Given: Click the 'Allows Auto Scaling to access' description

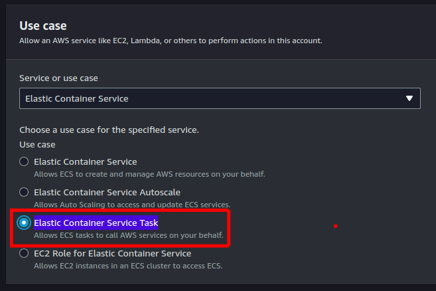Looking at the screenshot, I should pyautogui.click(x=131, y=205).
